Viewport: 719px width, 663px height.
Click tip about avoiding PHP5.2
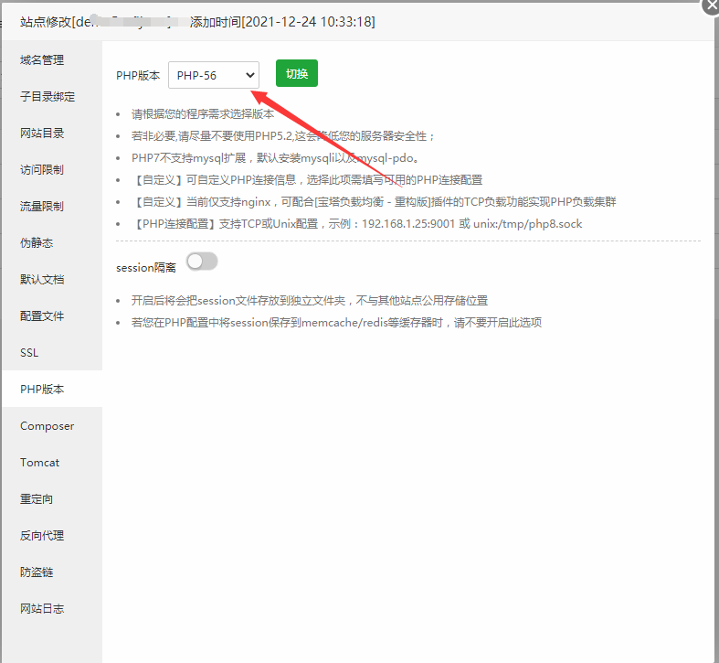(283, 136)
